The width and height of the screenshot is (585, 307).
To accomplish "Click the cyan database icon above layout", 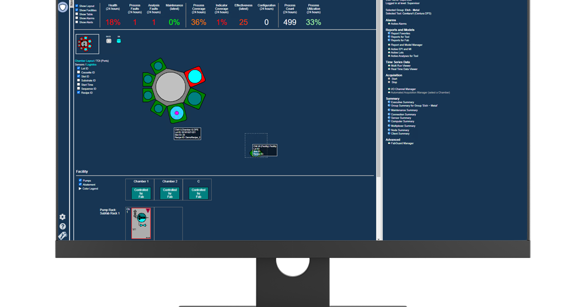I will [119, 40].
